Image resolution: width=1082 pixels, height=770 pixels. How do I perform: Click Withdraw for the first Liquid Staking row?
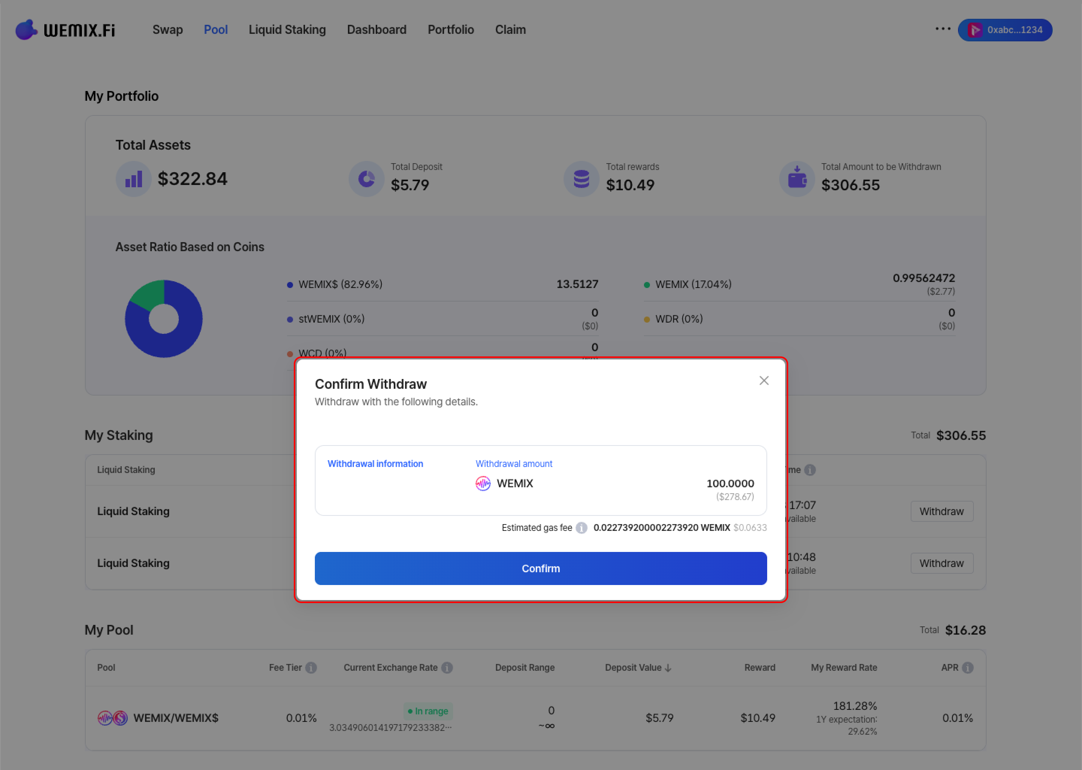pos(941,511)
